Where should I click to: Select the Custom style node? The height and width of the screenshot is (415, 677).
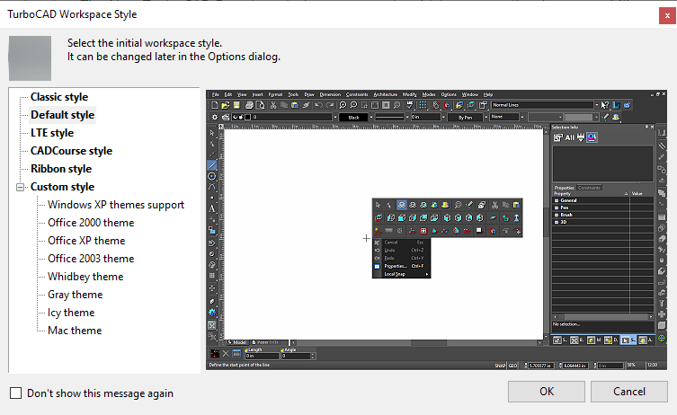62,187
